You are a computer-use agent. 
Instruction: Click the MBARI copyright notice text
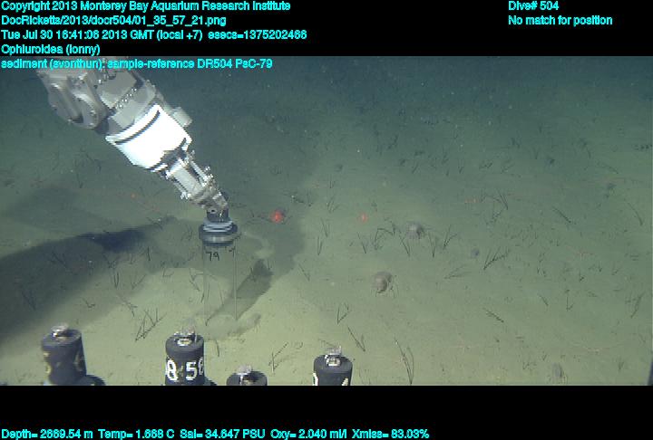(145, 6)
